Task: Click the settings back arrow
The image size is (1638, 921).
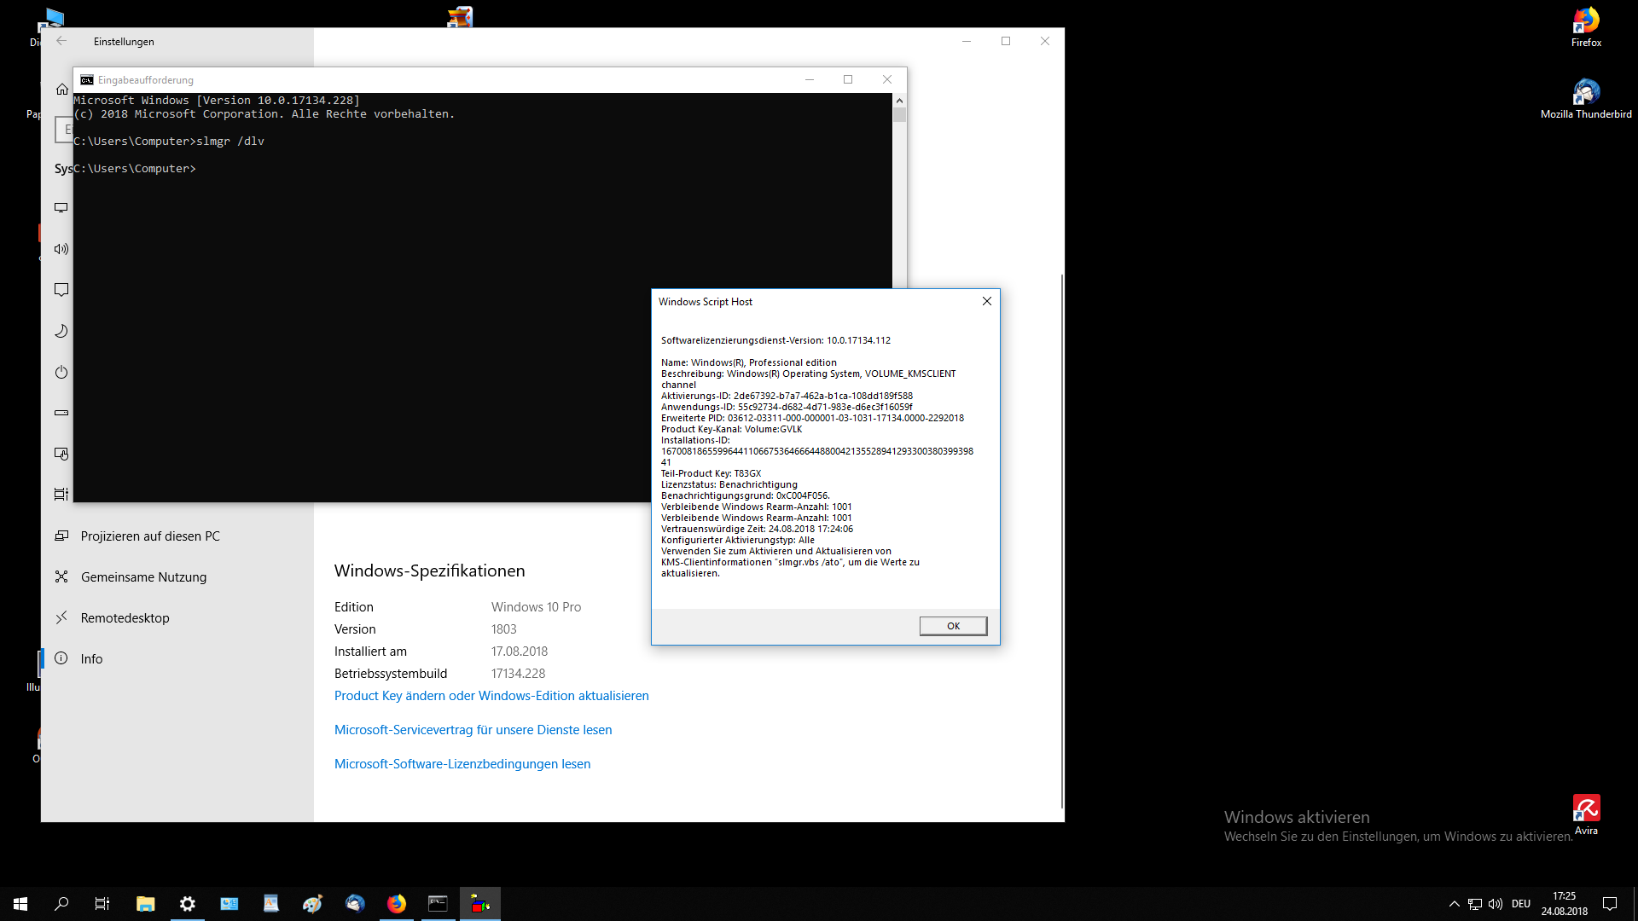Action: [61, 41]
